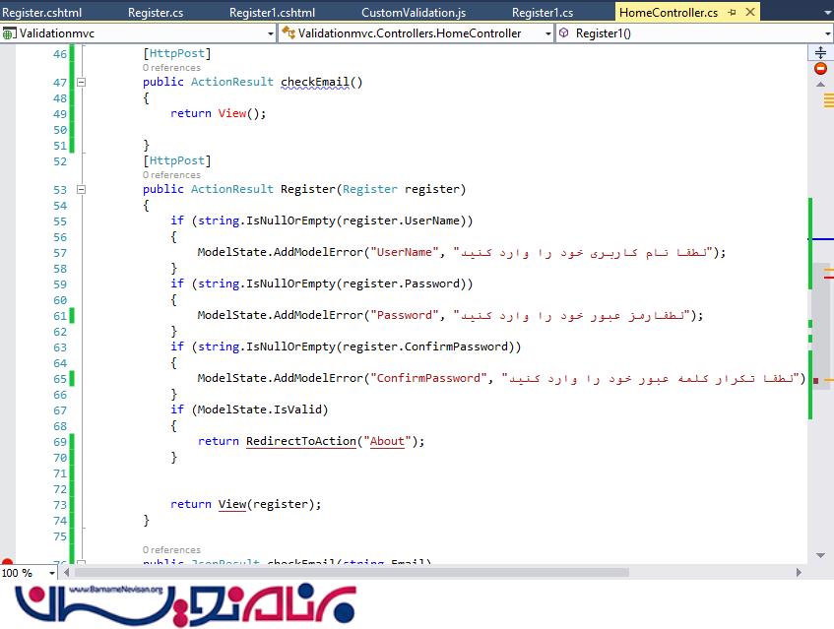The width and height of the screenshot is (834, 629).
Task: Switch to the Register.cs tab
Action: pos(157,13)
